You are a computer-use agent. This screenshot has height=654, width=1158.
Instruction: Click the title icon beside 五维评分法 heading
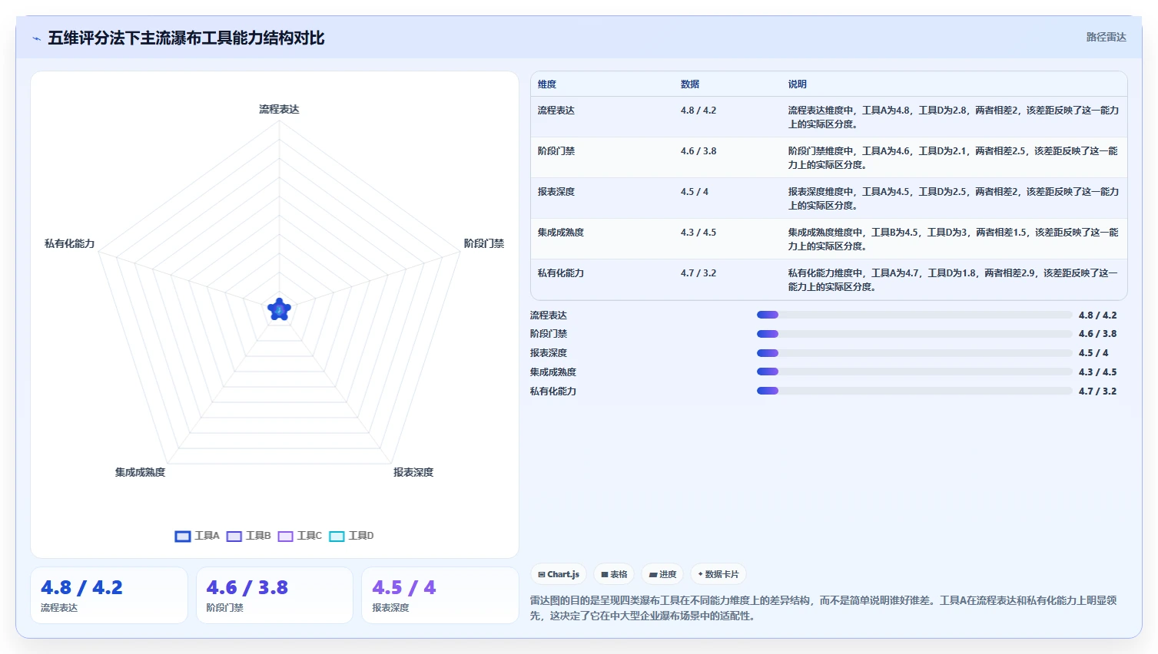[36, 38]
